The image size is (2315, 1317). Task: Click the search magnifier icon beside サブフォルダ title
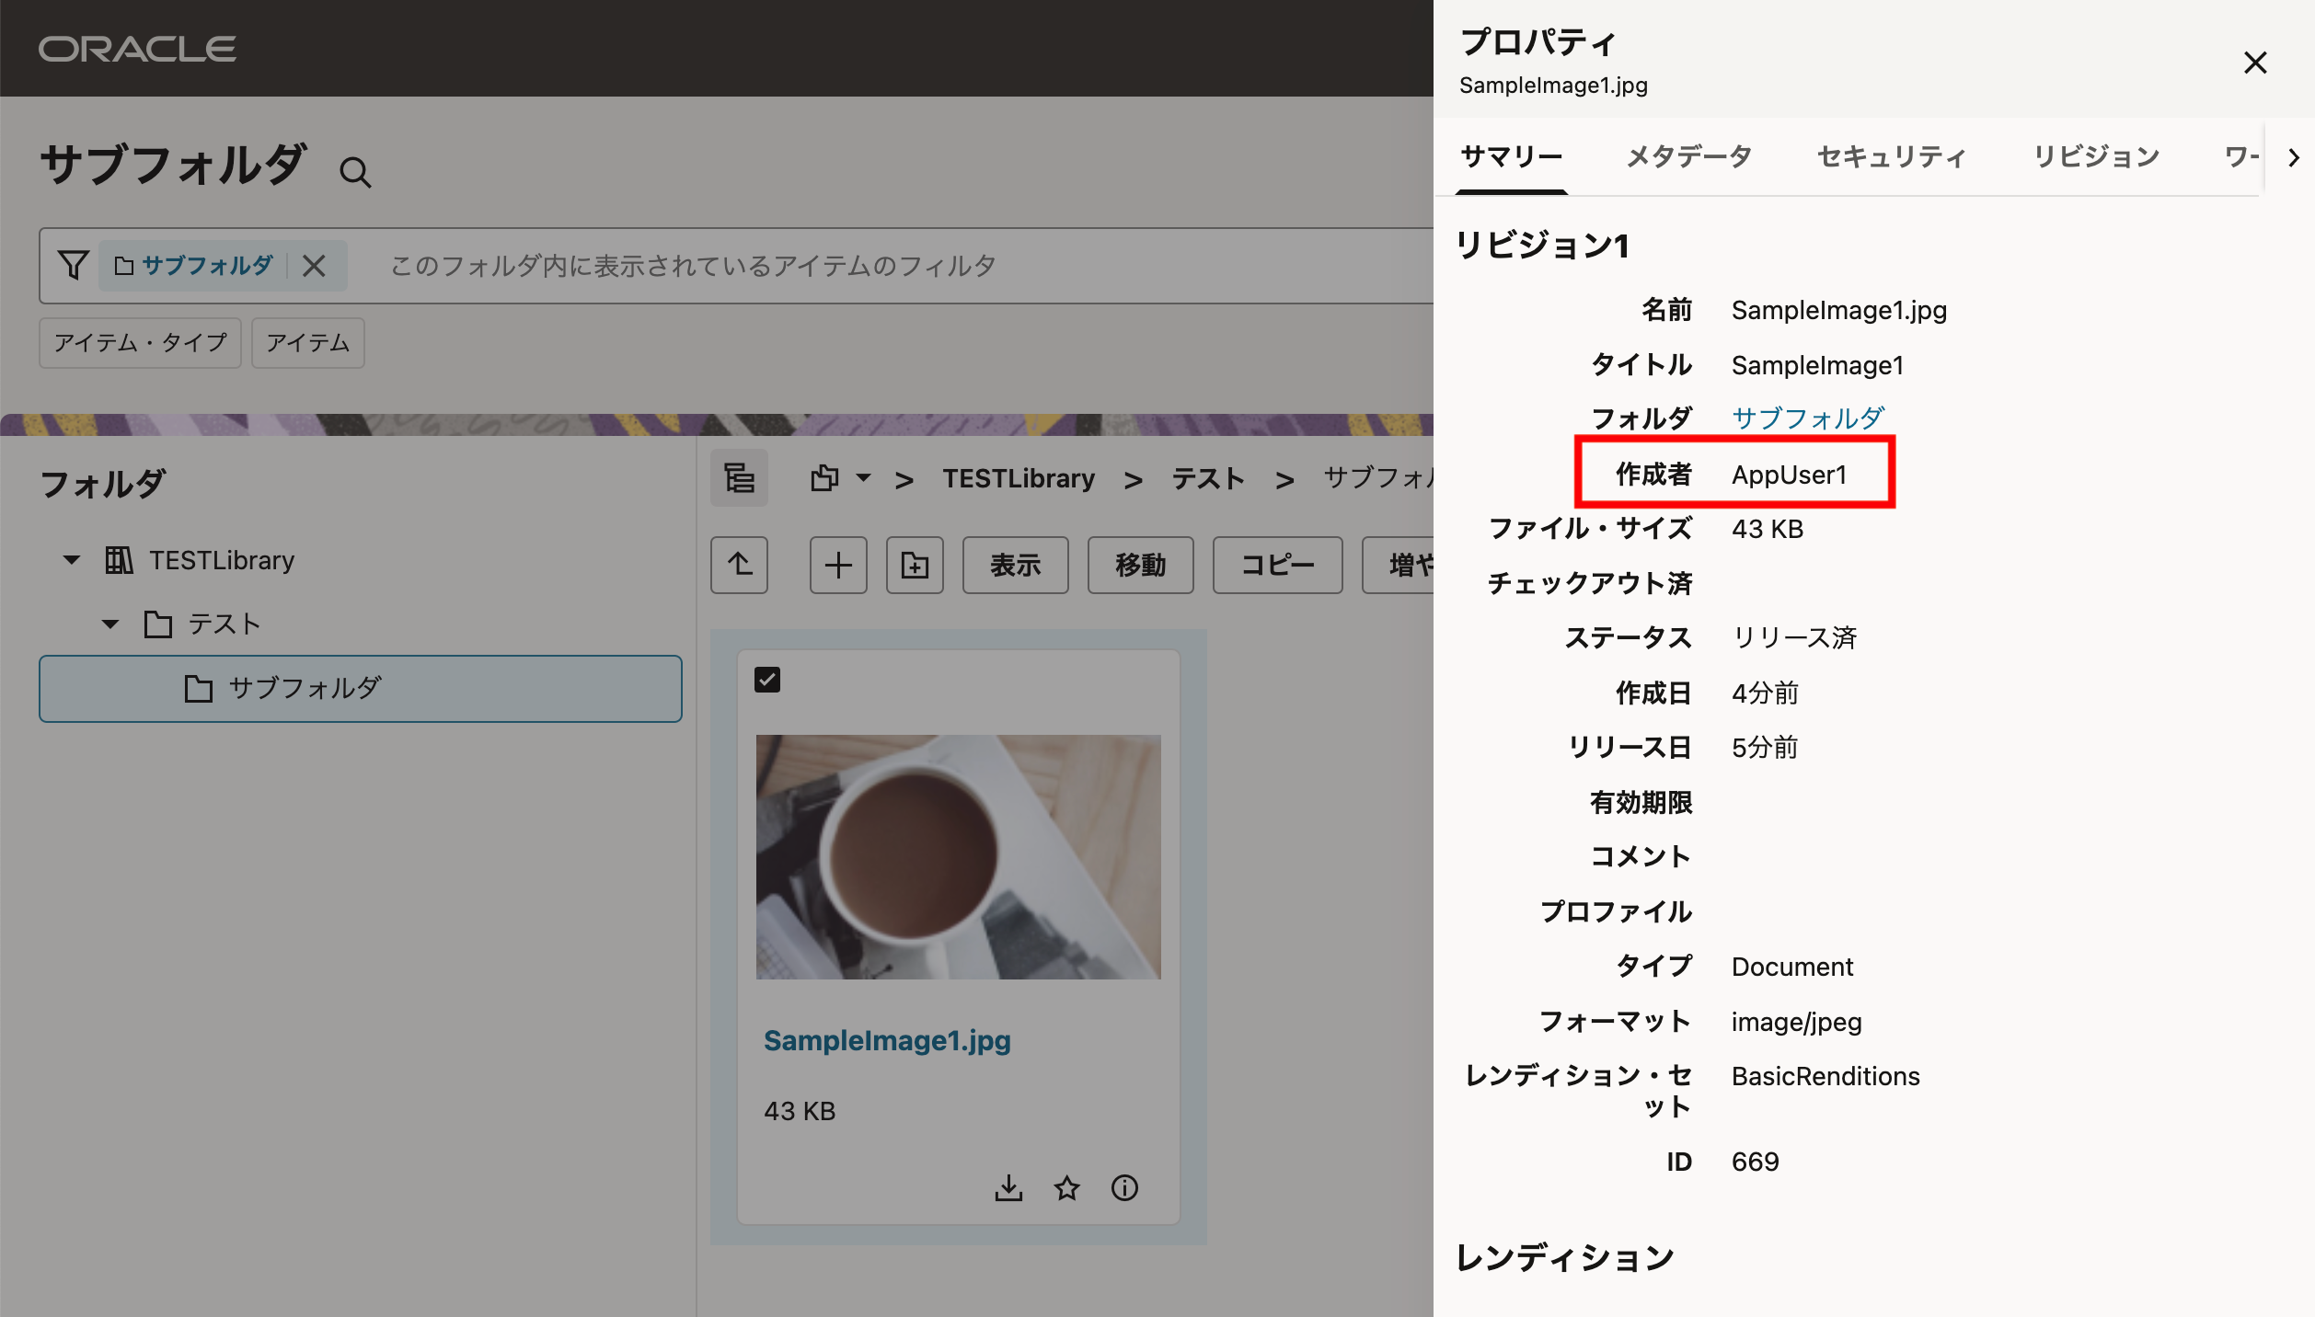[x=355, y=172]
